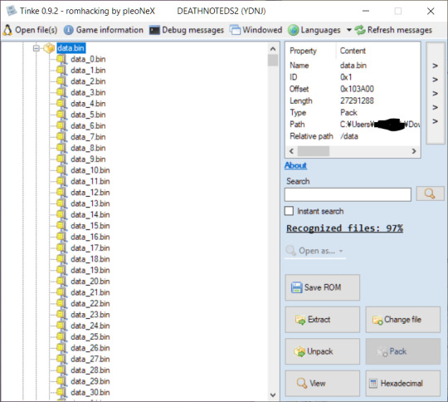Select data_9.bin file icon

61,159
